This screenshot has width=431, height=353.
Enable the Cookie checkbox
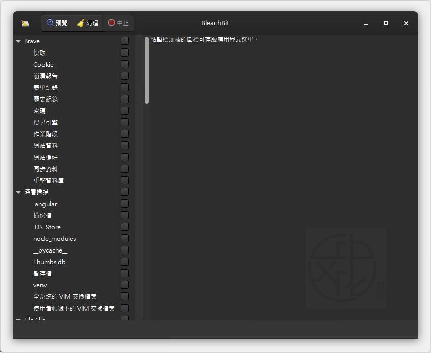[125, 64]
